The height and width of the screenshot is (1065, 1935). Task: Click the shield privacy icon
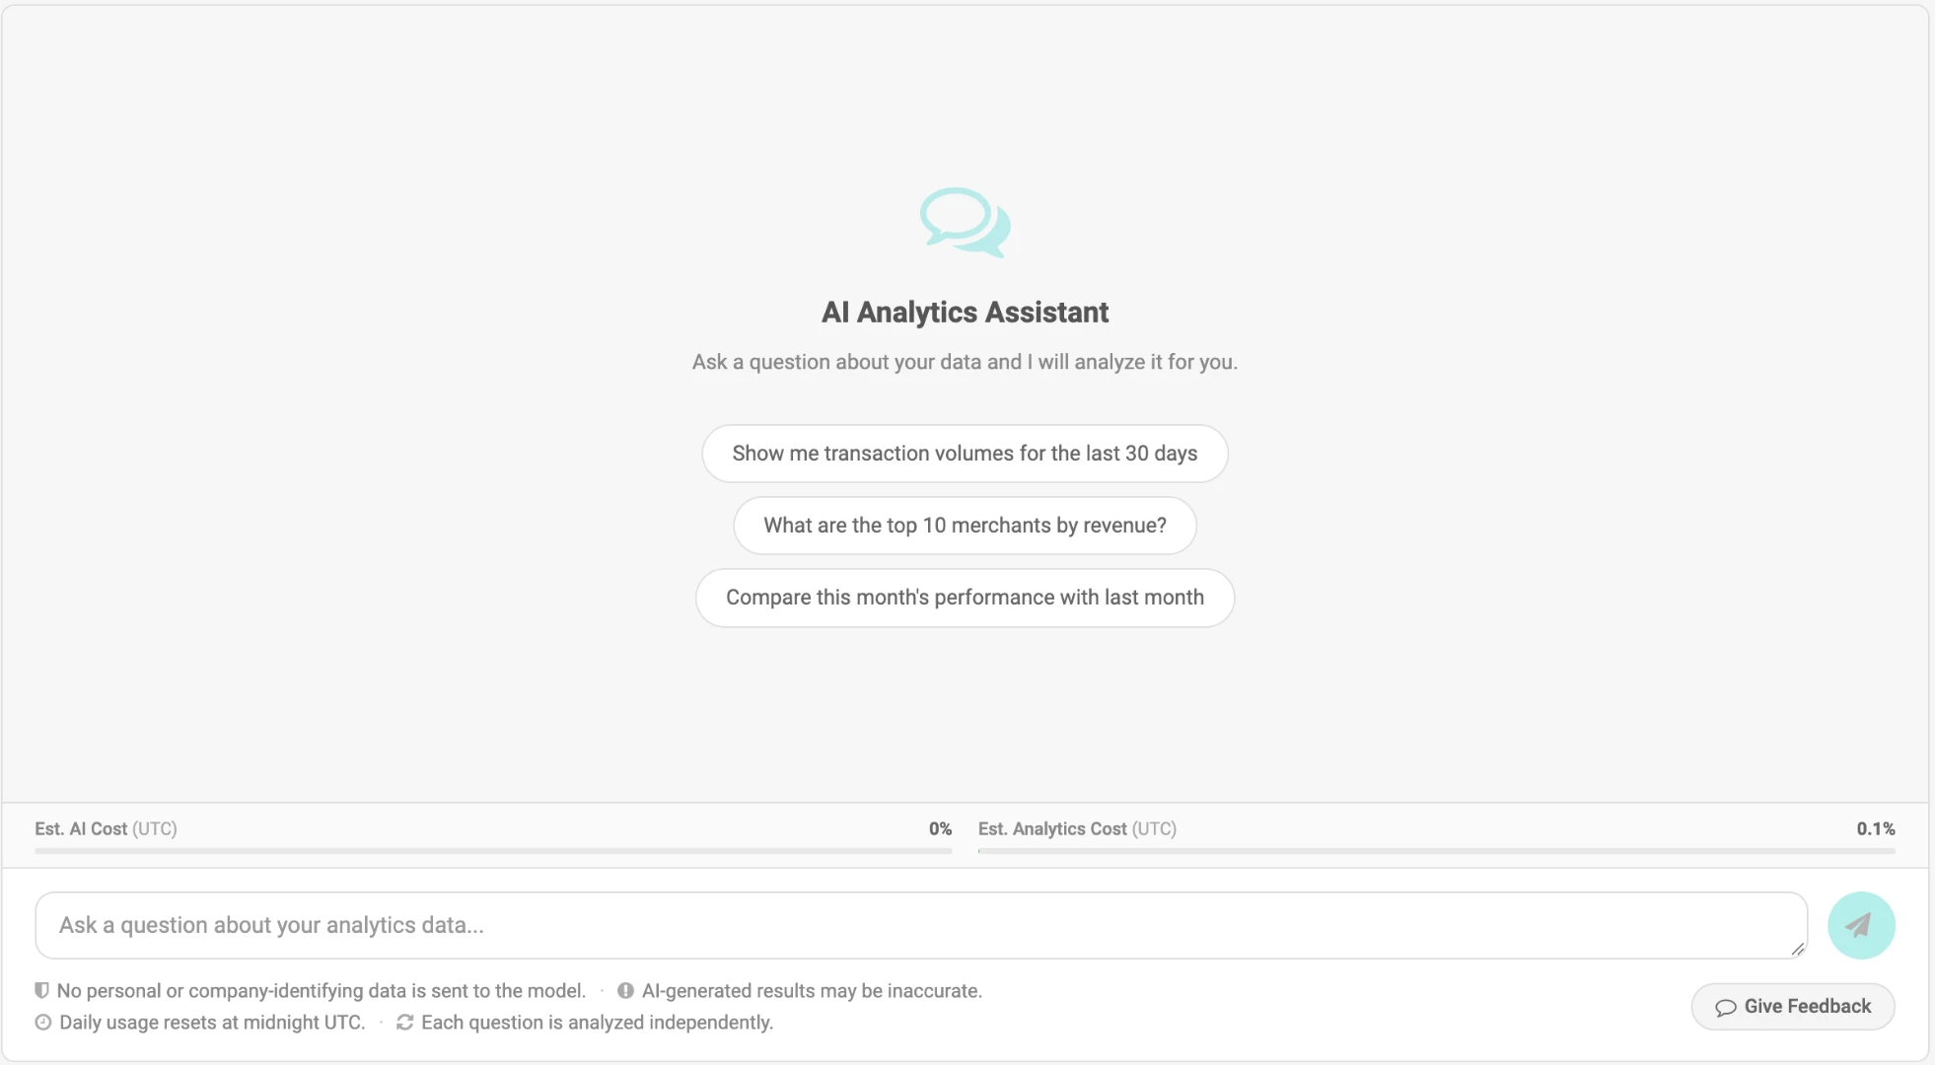click(x=41, y=990)
